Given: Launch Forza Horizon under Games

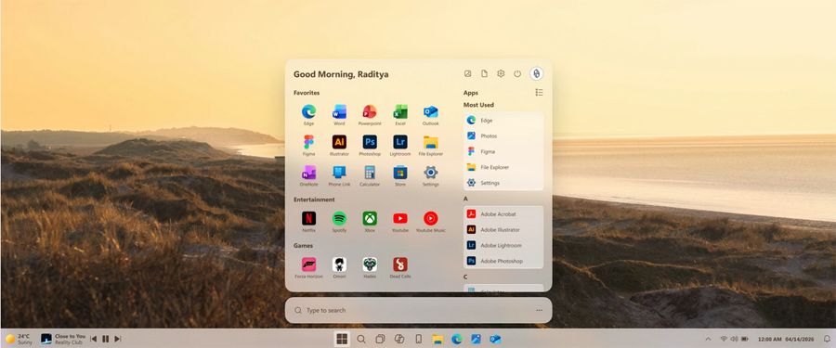Looking at the screenshot, I should [x=308, y=267].
